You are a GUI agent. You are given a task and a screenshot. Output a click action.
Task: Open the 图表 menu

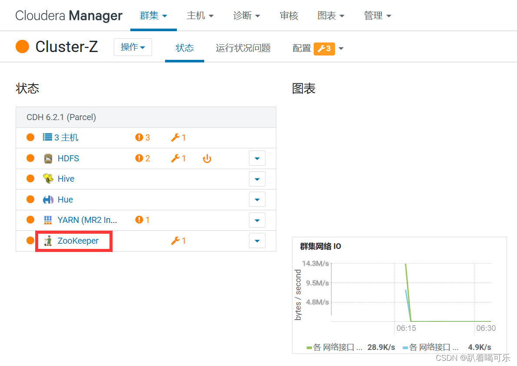(x=331, y=16)
